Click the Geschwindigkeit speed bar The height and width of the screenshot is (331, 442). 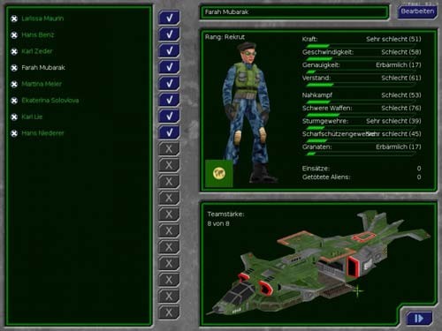(360, 59)
